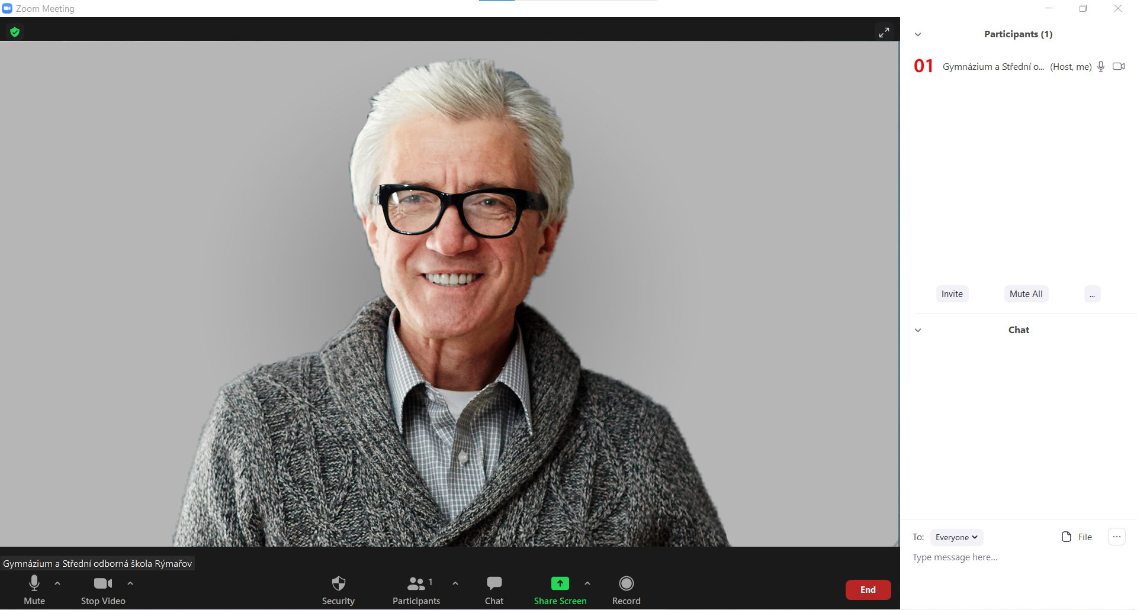The height and width of the screenshot is (610, 1137).
Task: Open the Everyone recipient dropdown
Action: 956,537
